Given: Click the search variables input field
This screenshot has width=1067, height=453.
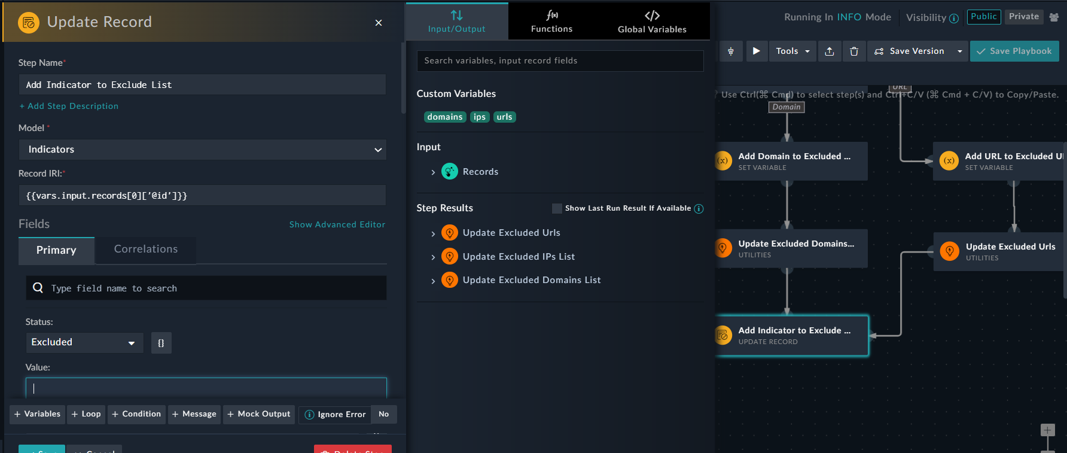Looking at the screenshot, I should [x=560, y=61].
